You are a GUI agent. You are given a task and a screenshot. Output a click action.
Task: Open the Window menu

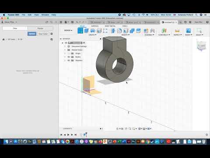pos(45,15)
